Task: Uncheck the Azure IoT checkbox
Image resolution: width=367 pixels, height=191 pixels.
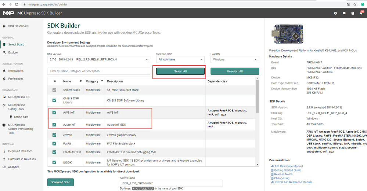Action: point(54,125)
